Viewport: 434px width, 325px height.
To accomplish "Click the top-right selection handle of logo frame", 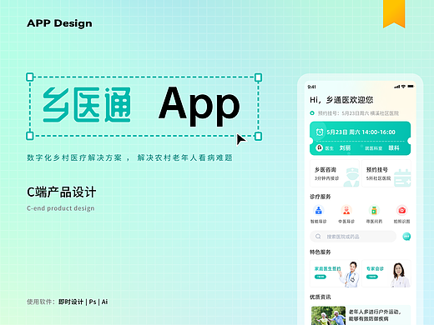I will [258, 77].
